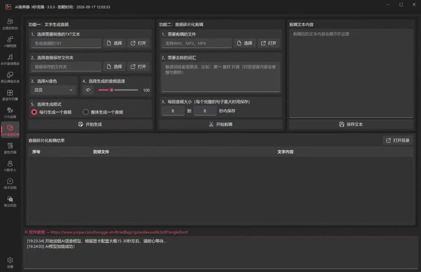Click the 音频碎片化剪辑结果 heading
This screenshot has width=421, height=272.
(x=46, y=140)
